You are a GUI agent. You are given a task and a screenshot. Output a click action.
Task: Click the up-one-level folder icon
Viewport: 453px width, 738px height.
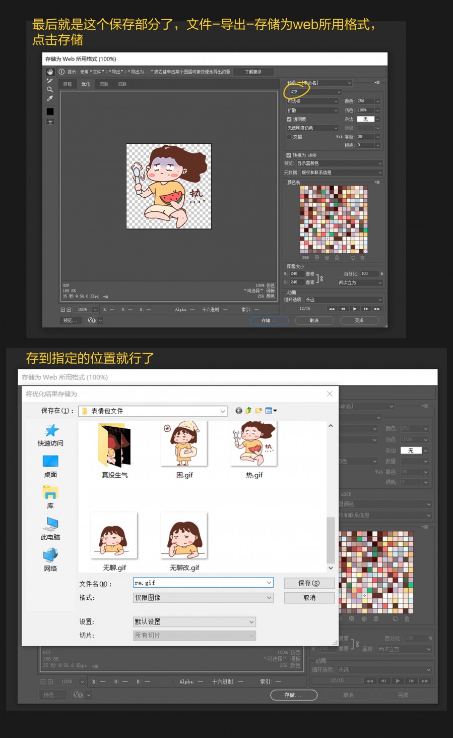pyautogui.click(x=248, y=411)
